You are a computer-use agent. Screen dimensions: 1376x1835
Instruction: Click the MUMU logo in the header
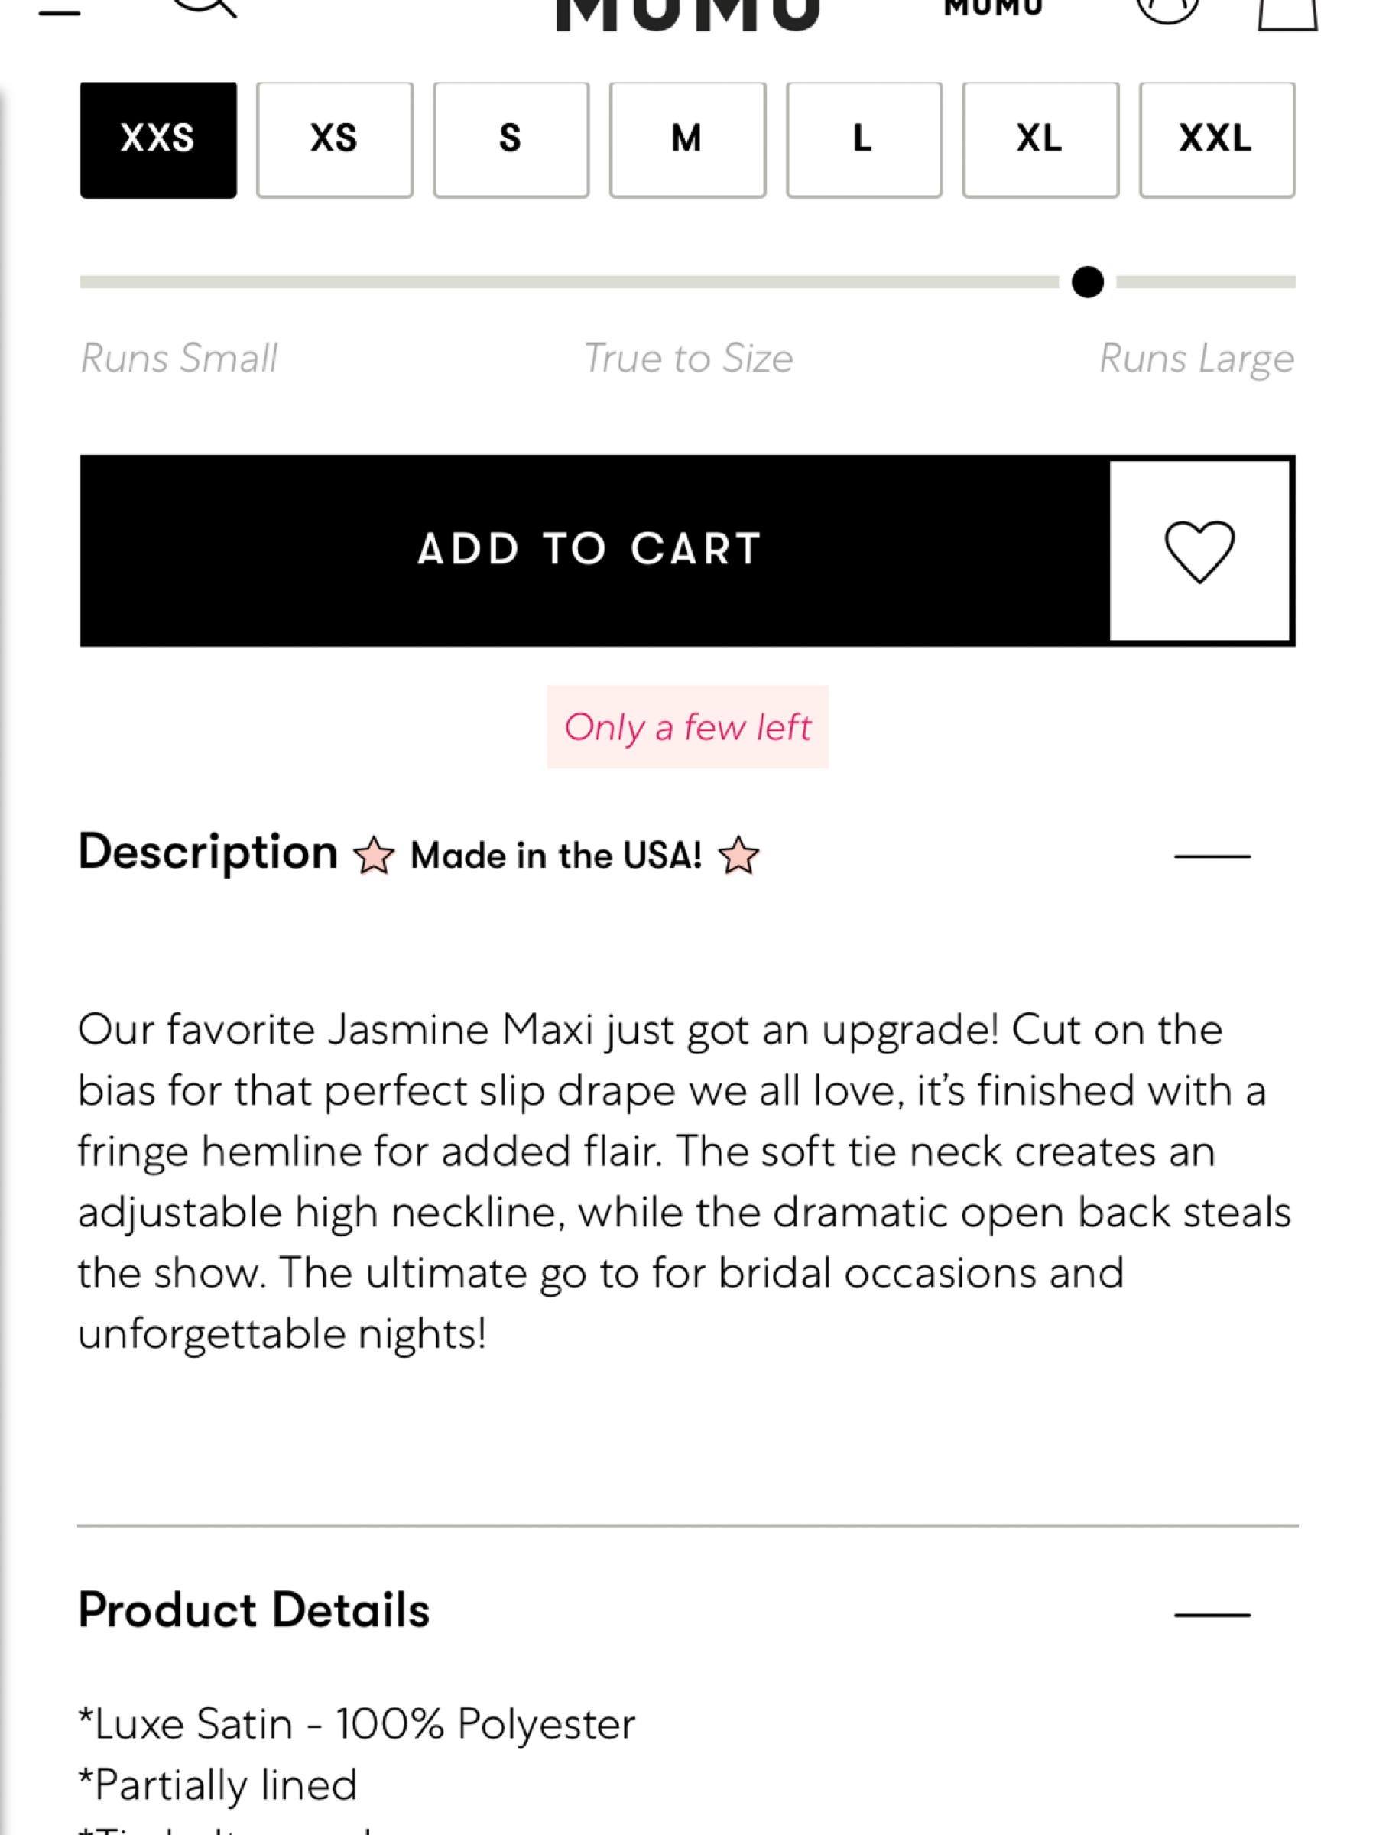(x=687, y=13)
